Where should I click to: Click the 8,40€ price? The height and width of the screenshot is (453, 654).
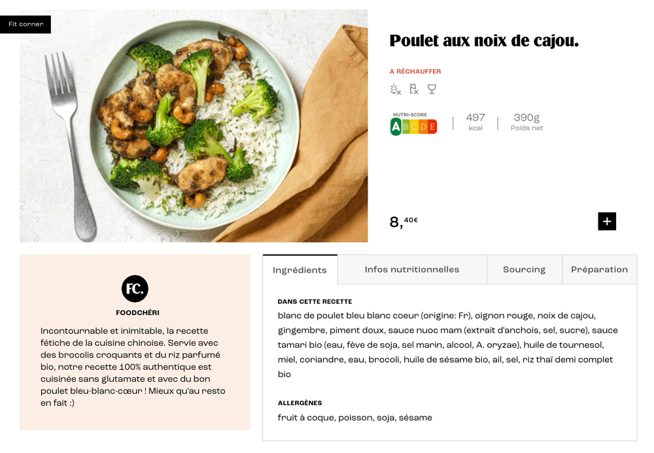pyautogui.click(x=404, y=222)
